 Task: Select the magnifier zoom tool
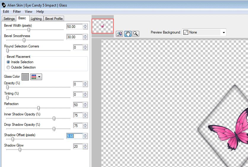click(x=135, y=34)
